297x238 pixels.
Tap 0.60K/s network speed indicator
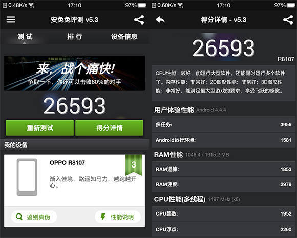pos(167,5)
